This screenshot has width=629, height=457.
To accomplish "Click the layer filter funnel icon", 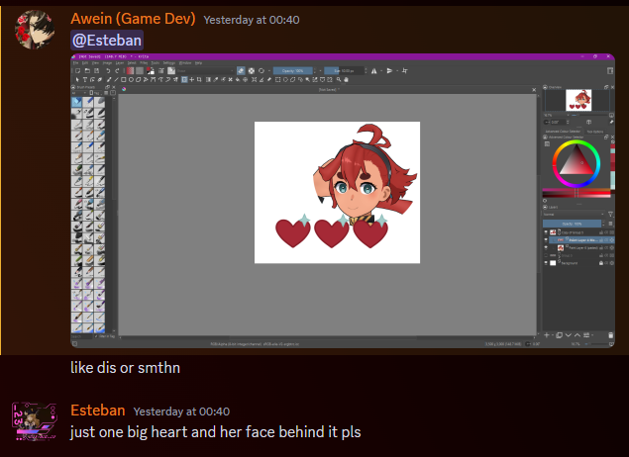I will (610, 215).
